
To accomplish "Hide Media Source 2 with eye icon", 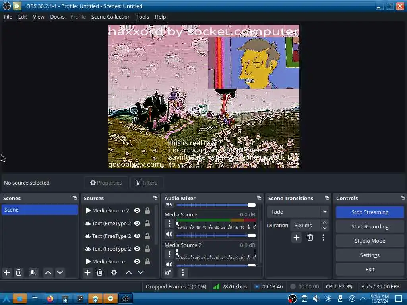I will point(137,210).
